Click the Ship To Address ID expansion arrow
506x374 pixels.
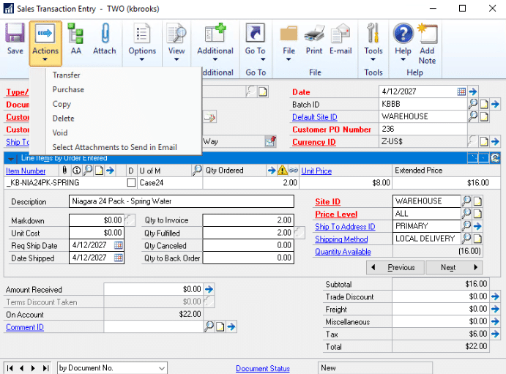pos(477,226)
